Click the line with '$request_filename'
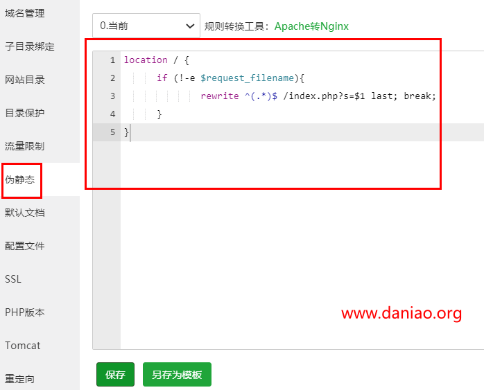 click(230, 78)
